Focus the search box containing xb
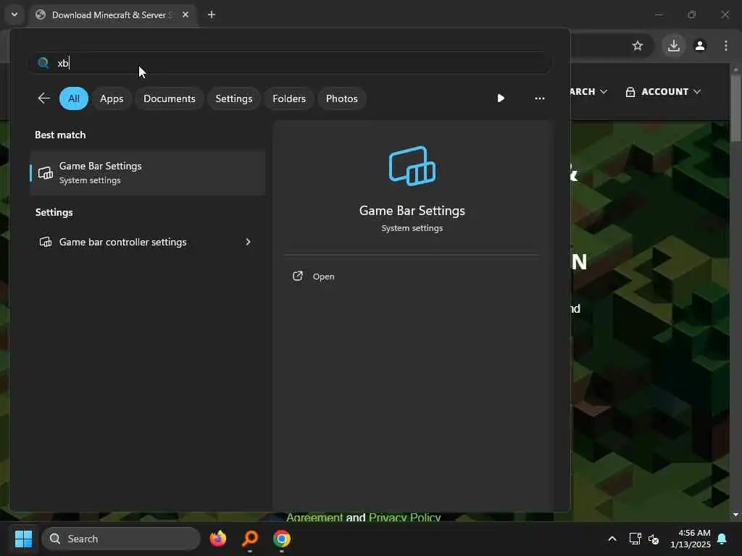 point(290,63)
